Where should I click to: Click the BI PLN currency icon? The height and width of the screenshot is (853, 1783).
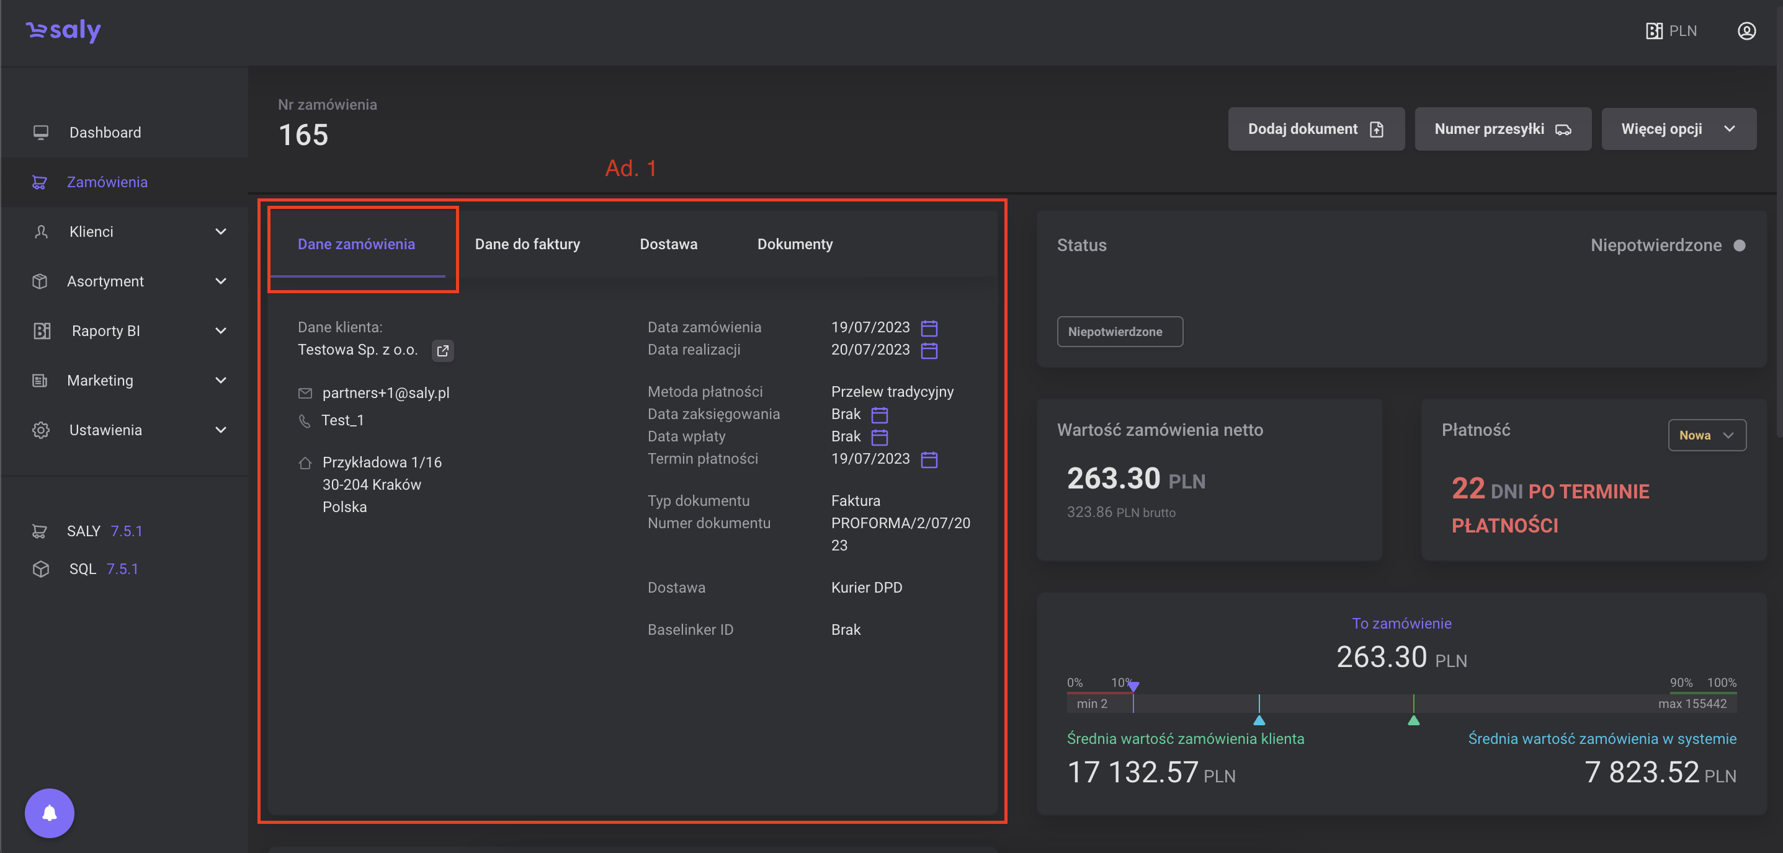(1653, 31)
